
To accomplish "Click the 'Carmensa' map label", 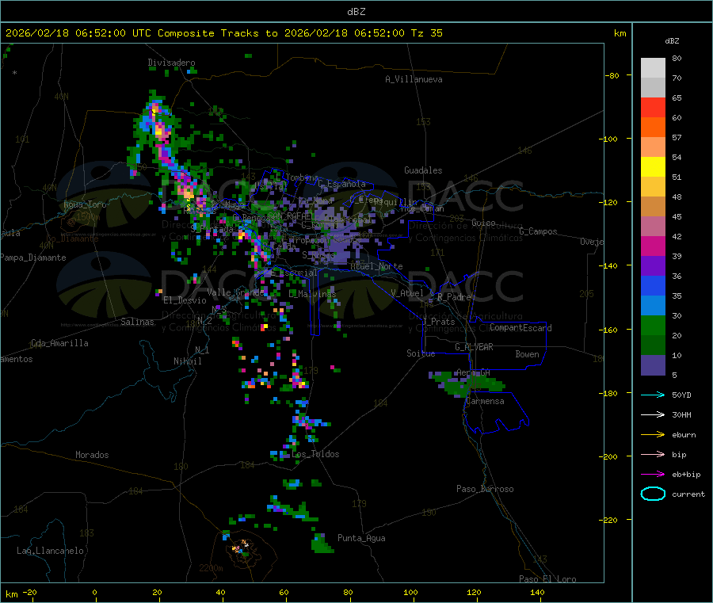I will [485, 401].
